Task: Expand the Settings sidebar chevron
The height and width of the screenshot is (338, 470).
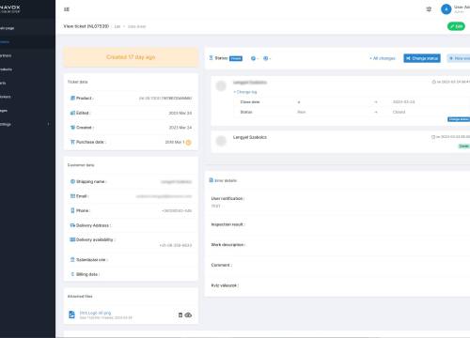Action: 48,124
